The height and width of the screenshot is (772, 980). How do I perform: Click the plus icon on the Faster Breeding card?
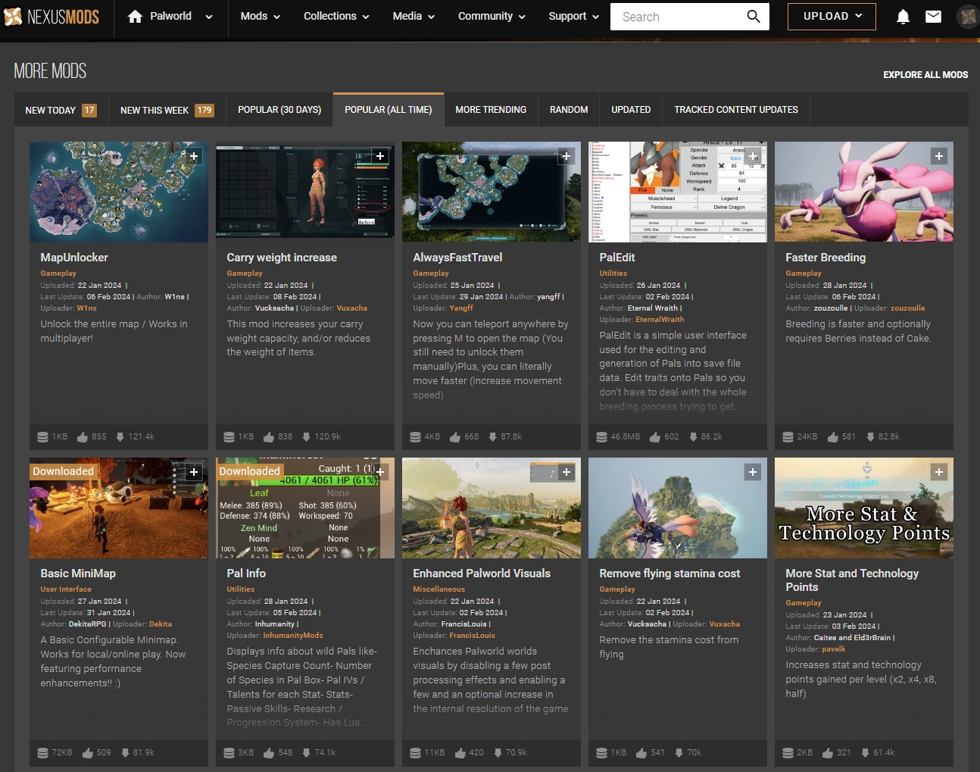pyautogui.click(x=938, y=155)
